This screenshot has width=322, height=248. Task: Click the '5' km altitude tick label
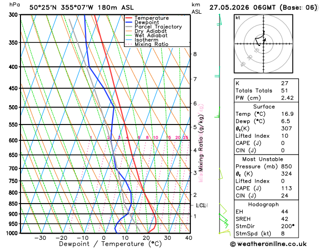(x=195, y=127)
